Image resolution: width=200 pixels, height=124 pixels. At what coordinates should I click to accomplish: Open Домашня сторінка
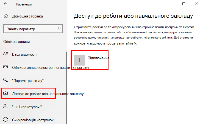(27, 16)
